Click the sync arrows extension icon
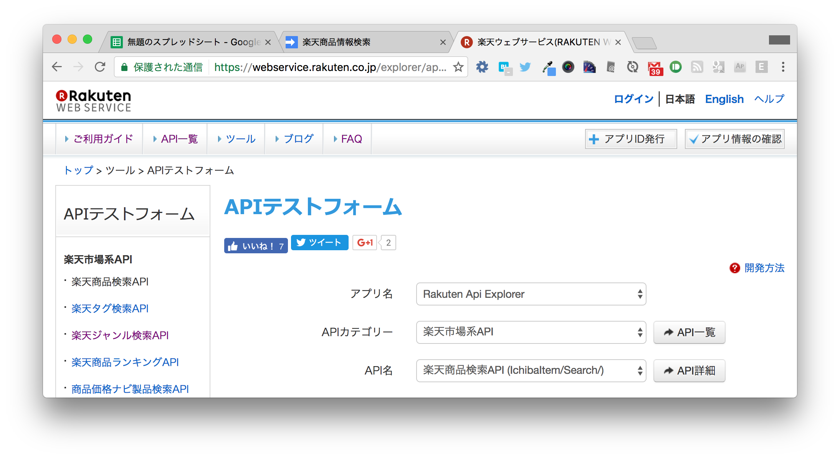Image resolution: width=840 pixels, height=459 pixels. point(632,67)
